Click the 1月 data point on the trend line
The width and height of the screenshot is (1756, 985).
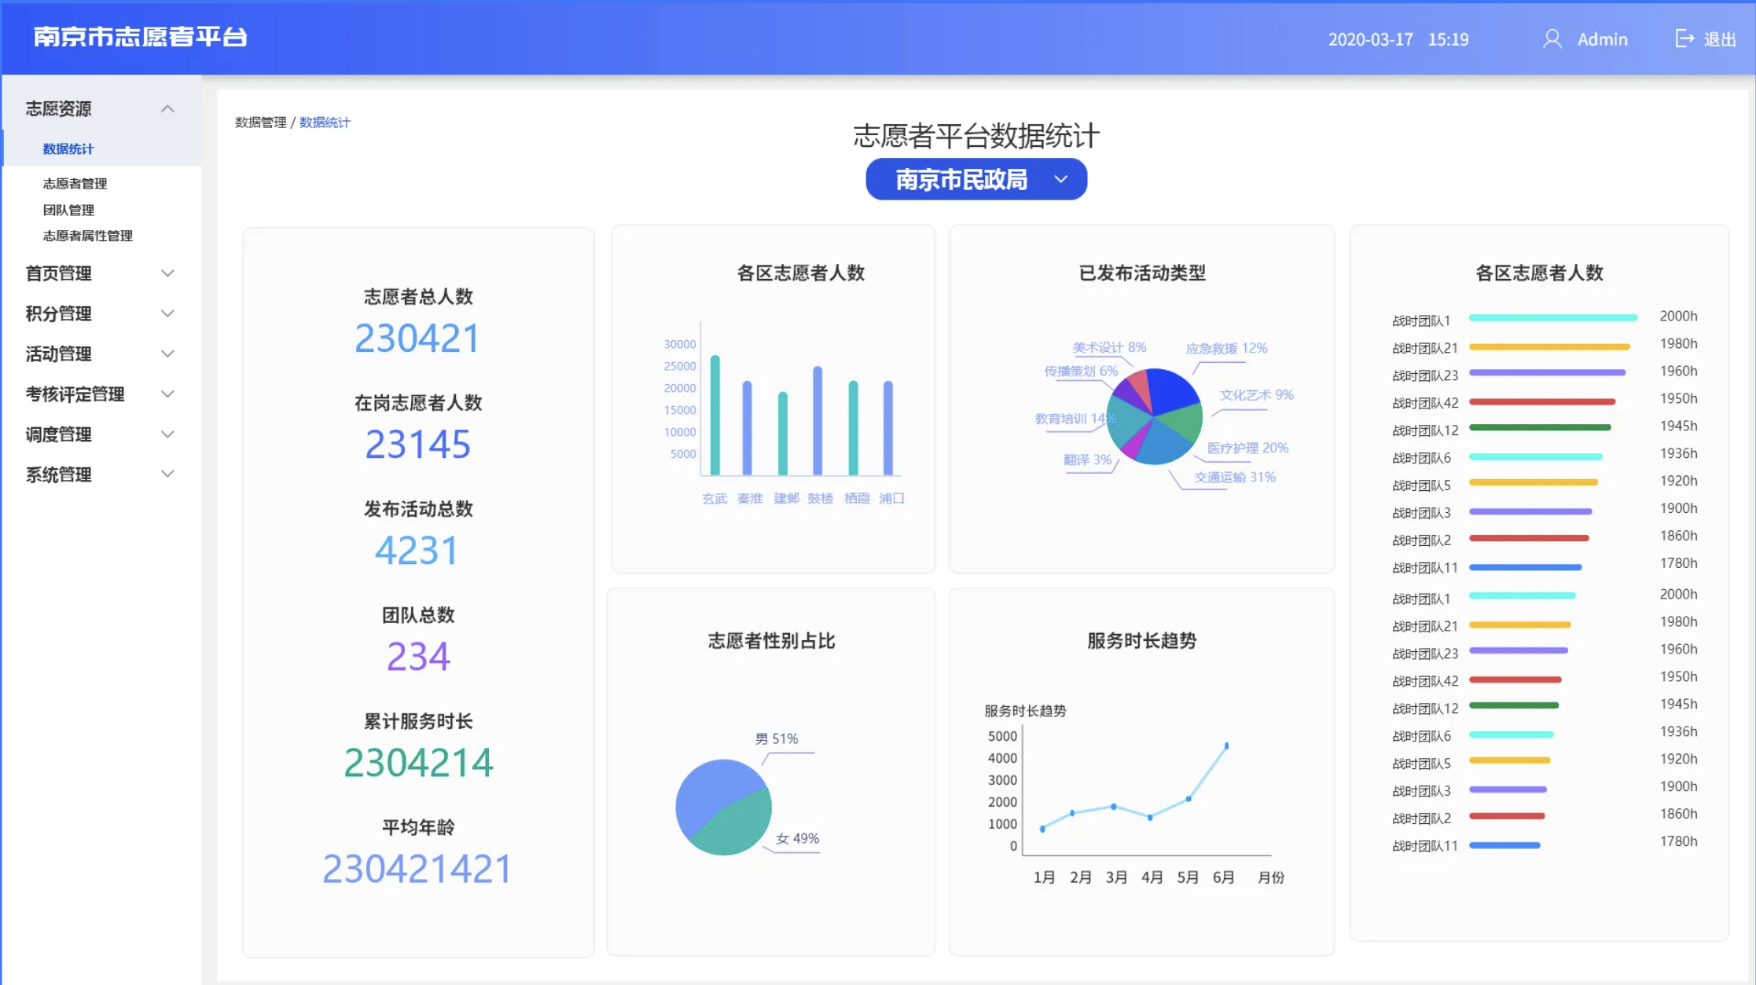(x=1042, y=829)
